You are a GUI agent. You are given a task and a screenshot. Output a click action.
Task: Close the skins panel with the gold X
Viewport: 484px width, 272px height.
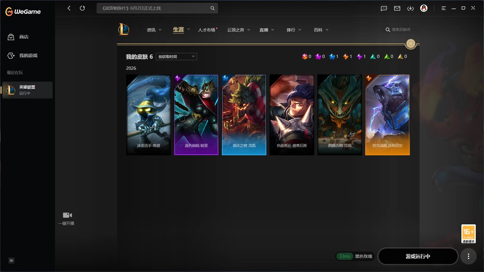point(410,44)
